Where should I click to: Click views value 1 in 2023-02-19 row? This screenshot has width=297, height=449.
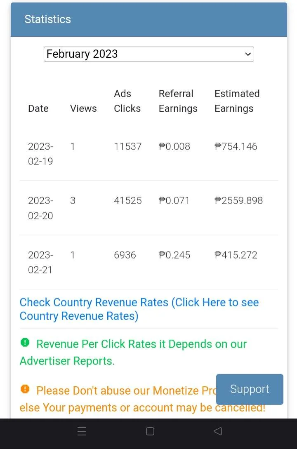click(x=73, y=146)
